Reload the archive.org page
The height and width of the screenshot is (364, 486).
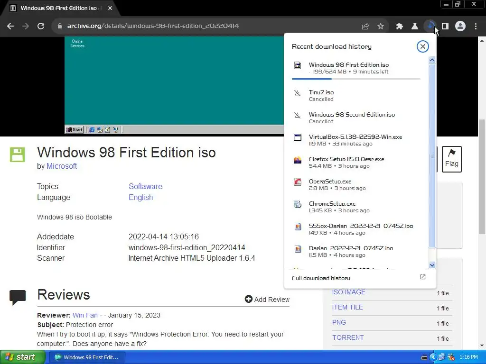point(41,26)
